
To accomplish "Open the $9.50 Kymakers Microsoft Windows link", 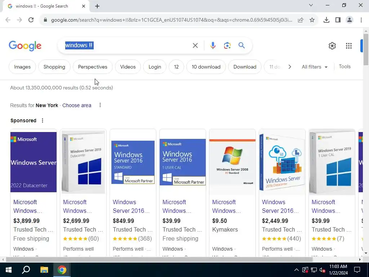I will pos(226,206).
